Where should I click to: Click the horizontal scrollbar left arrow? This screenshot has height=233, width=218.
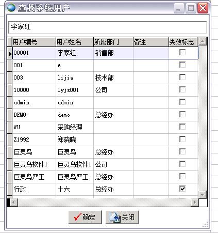14,203
